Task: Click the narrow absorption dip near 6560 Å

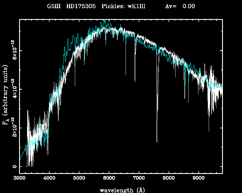Action: (126, 75)
